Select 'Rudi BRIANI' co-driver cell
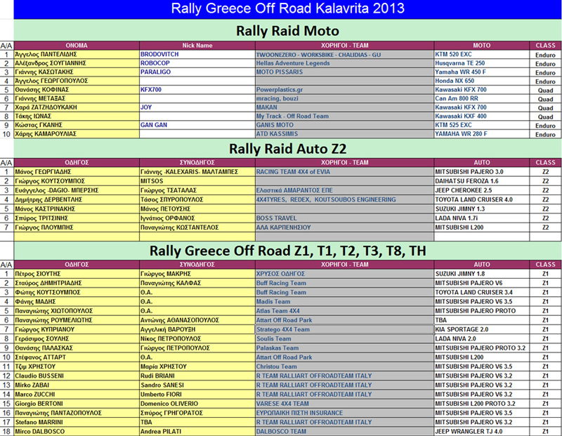The width and height of the screenshot is (562, 436). click(197, 376)
